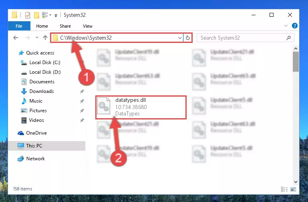This screenshot has width=308, height=202.
Task: Expand the address bar history dropdown
Action: click(180, 38)
